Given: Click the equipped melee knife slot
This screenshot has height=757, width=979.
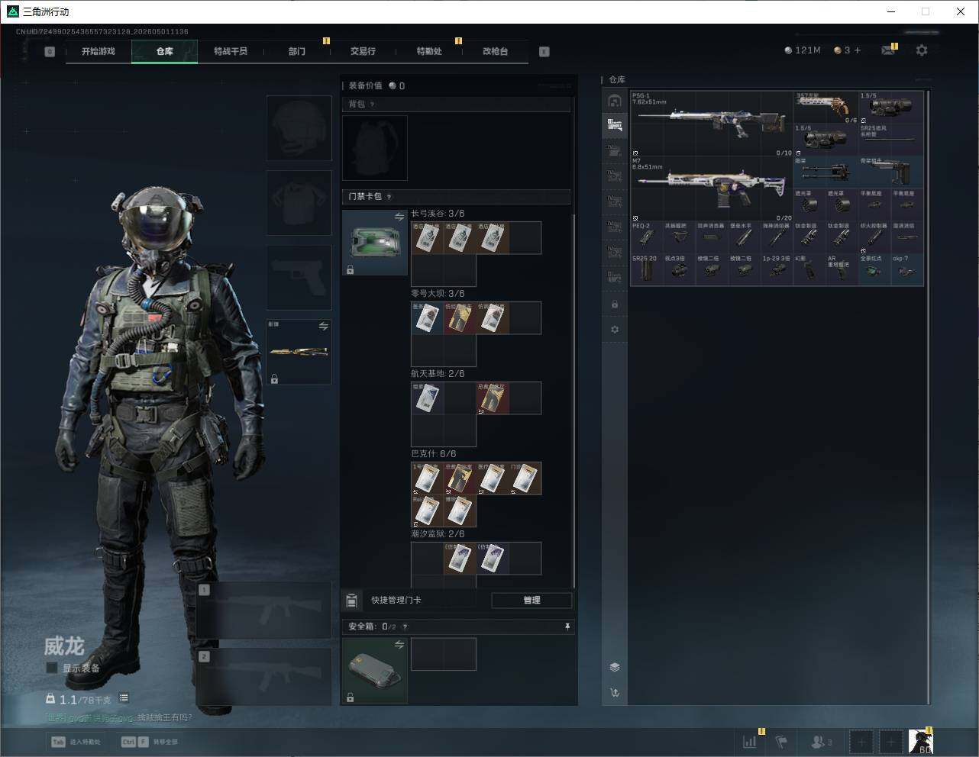Looking at the screenshot, I should click(299, 352).
